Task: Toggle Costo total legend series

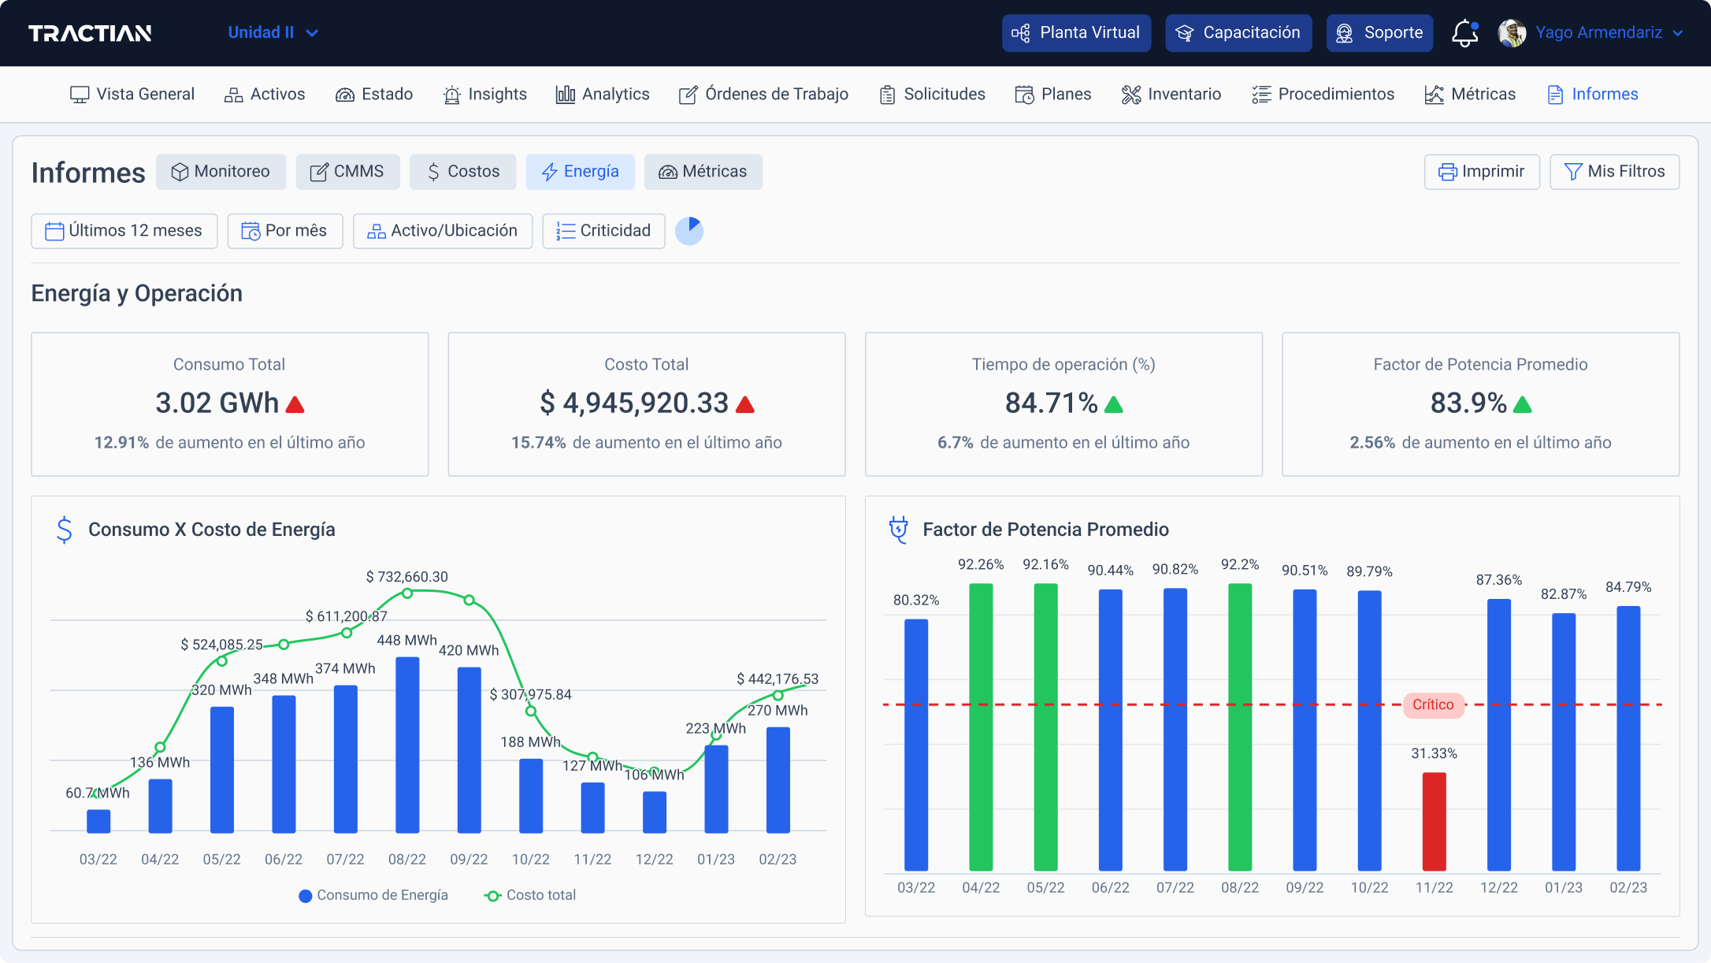Action: click(530, 895)
